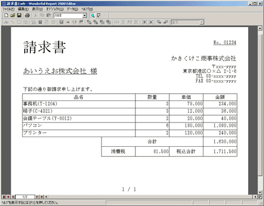Open a file with the folder icon
This screenshot has width=264, height=206.
pyautogui.click(x=12, y=15)
